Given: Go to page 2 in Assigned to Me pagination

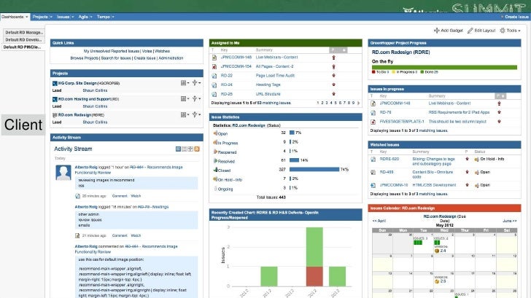Looking at the screenshot, I should [322, 103].
